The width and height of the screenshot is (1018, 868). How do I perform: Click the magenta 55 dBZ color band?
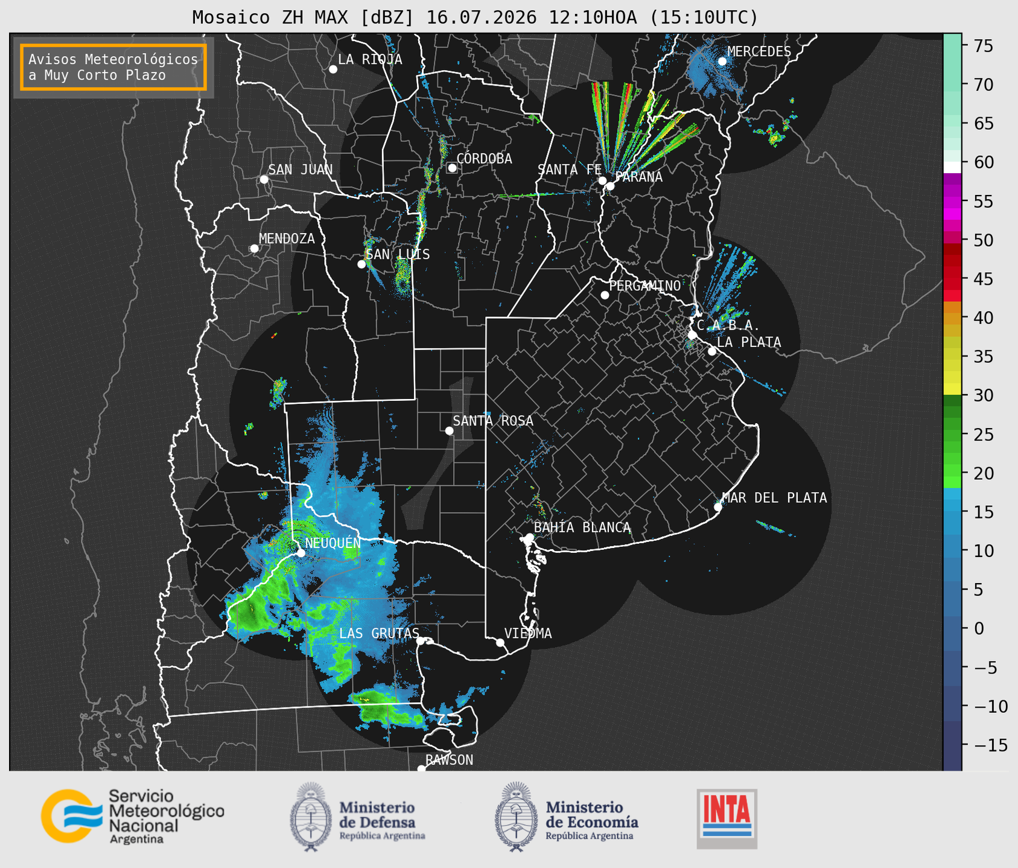coord(952,204)
